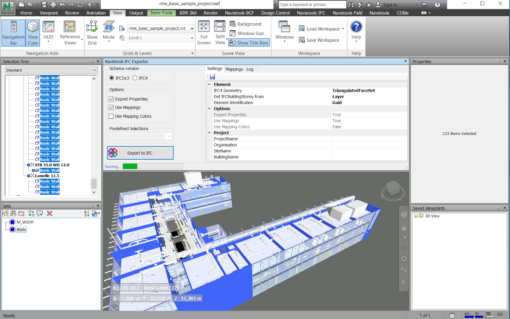Open the Level 1 dropdown
510x319 pixels.
pos(161,38)
